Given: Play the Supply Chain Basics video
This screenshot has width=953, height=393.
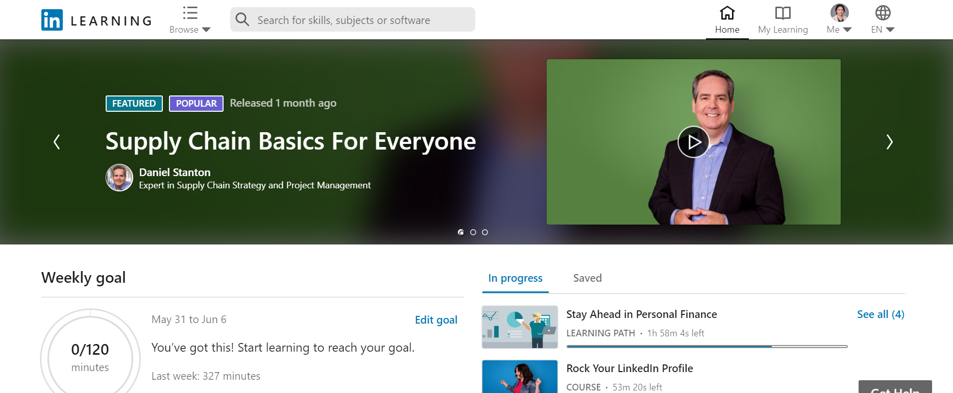Looking at the screenshot, I should [693, 142].
